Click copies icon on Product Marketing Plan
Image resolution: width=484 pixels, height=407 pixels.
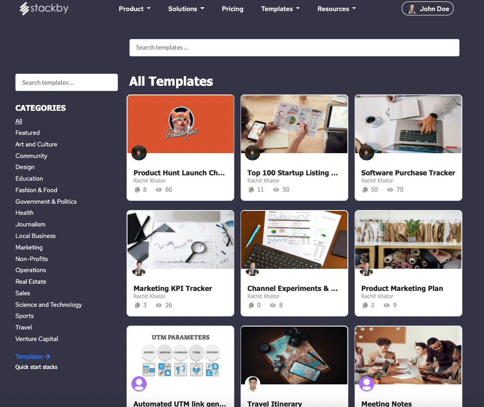pyautogui.click(x=365, y=305)
